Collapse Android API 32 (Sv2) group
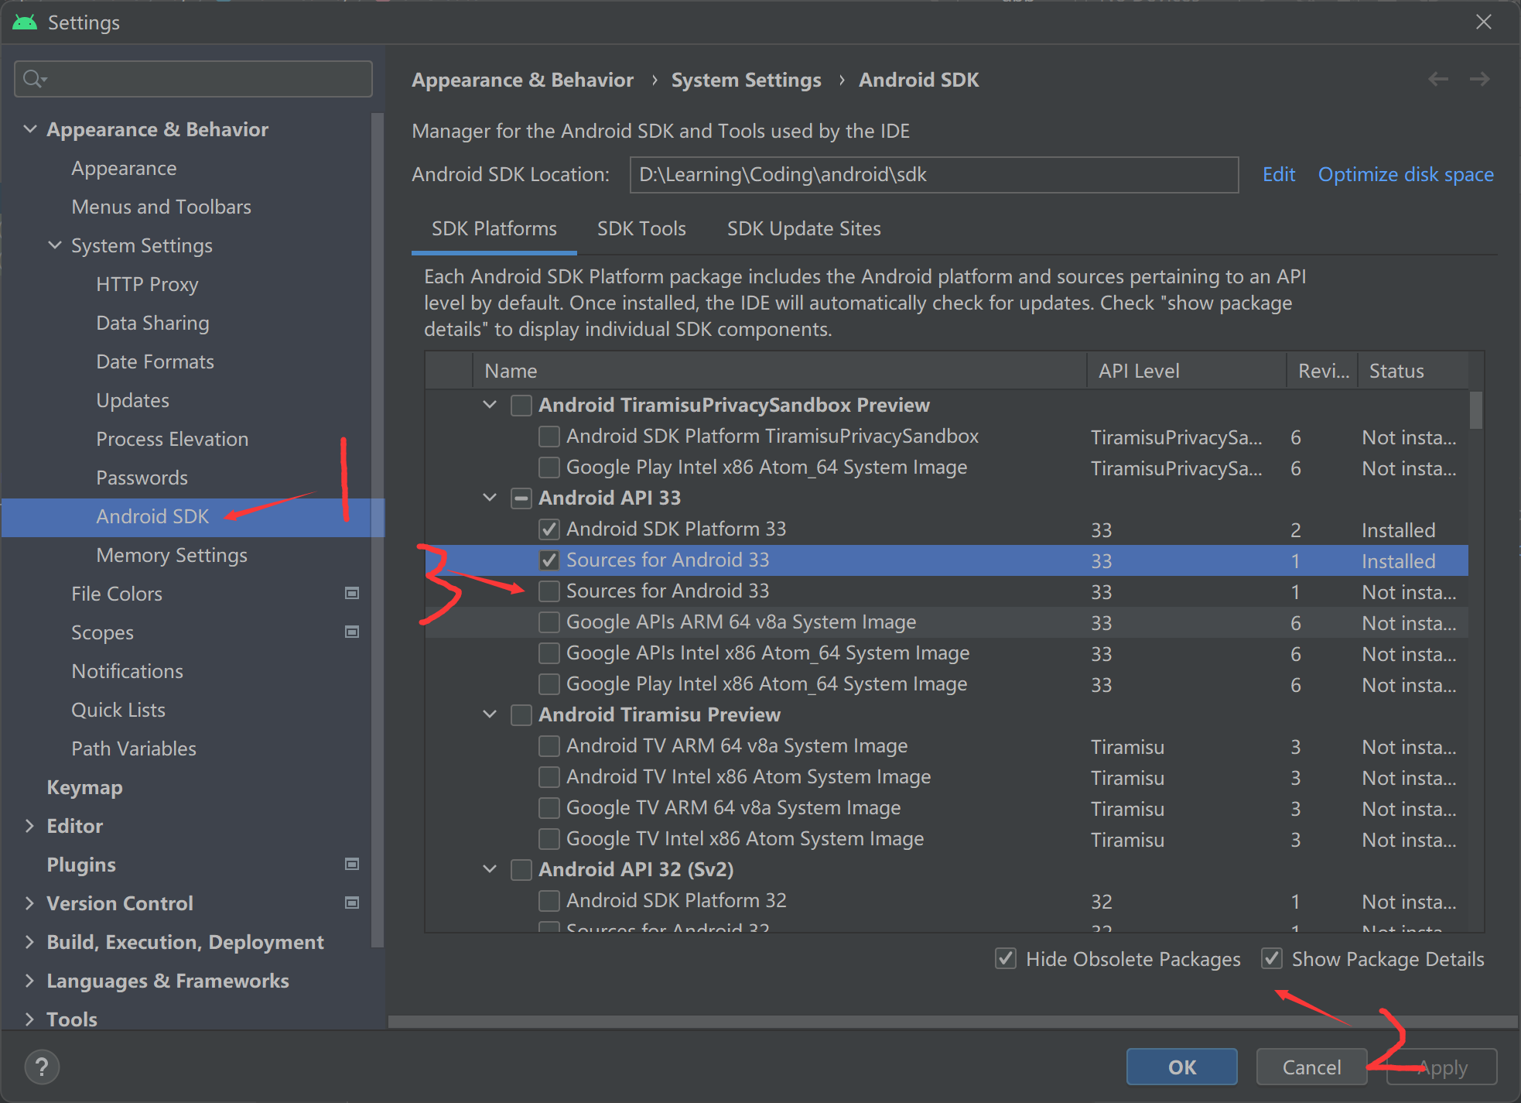This screenshot has width=1521, height=1103. (490, 869)
